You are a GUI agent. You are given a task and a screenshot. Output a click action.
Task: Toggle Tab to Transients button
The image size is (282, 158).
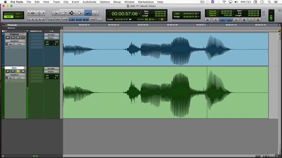(x=58, y=19)
